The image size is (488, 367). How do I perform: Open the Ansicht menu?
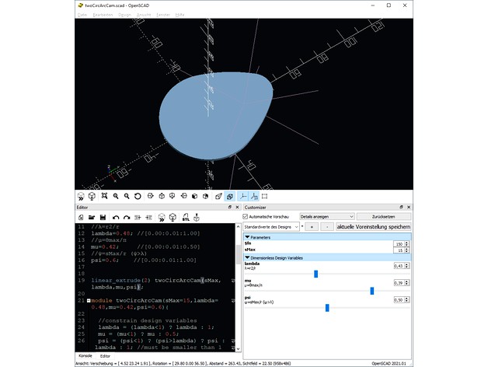click(x=144, y=15)
